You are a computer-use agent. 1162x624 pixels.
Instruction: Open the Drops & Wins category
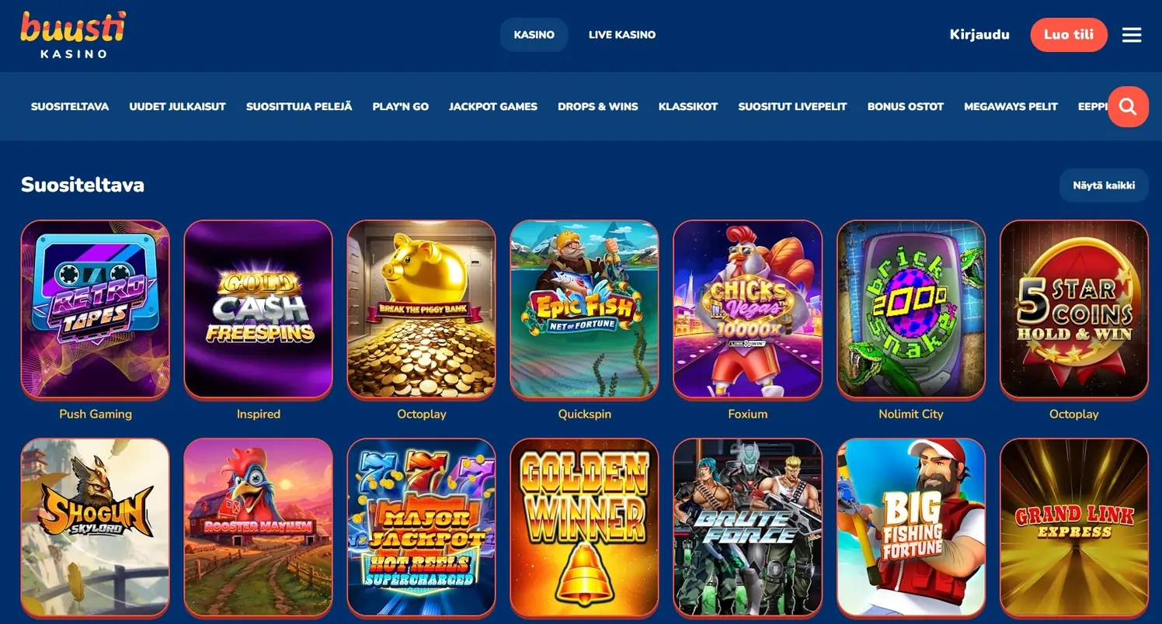tap(598, 106)
